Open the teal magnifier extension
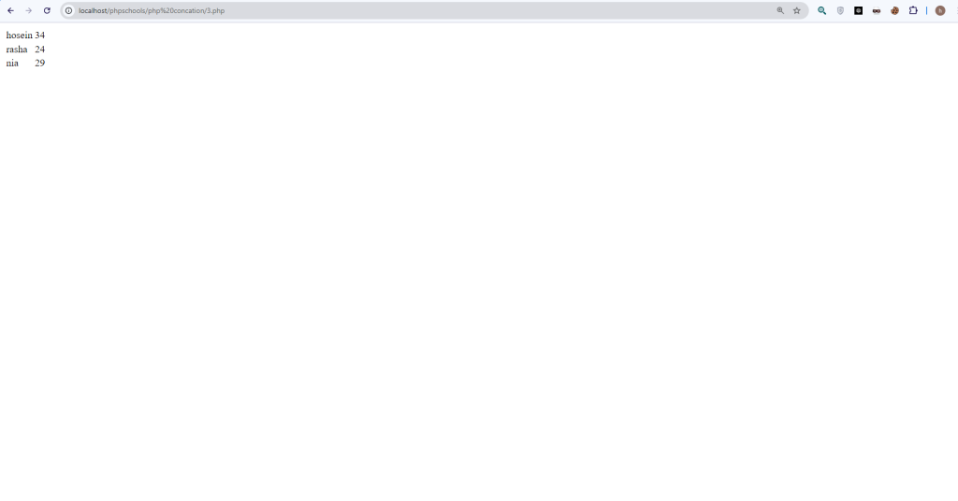 (x=822, y=10)
